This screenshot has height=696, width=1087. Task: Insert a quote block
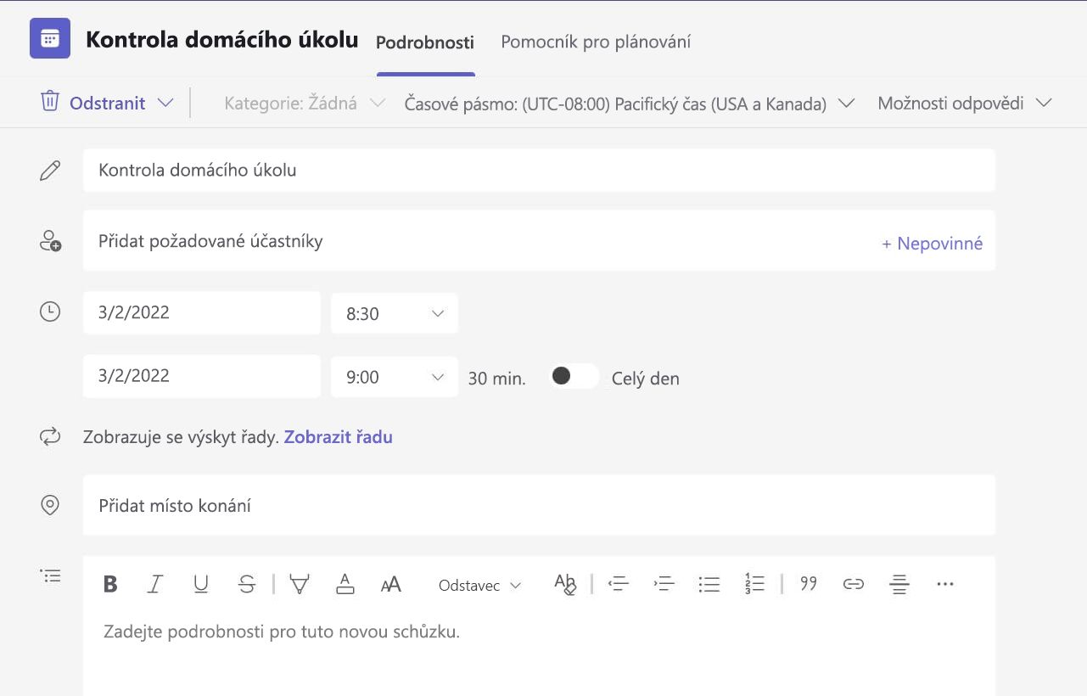(809, 583)
